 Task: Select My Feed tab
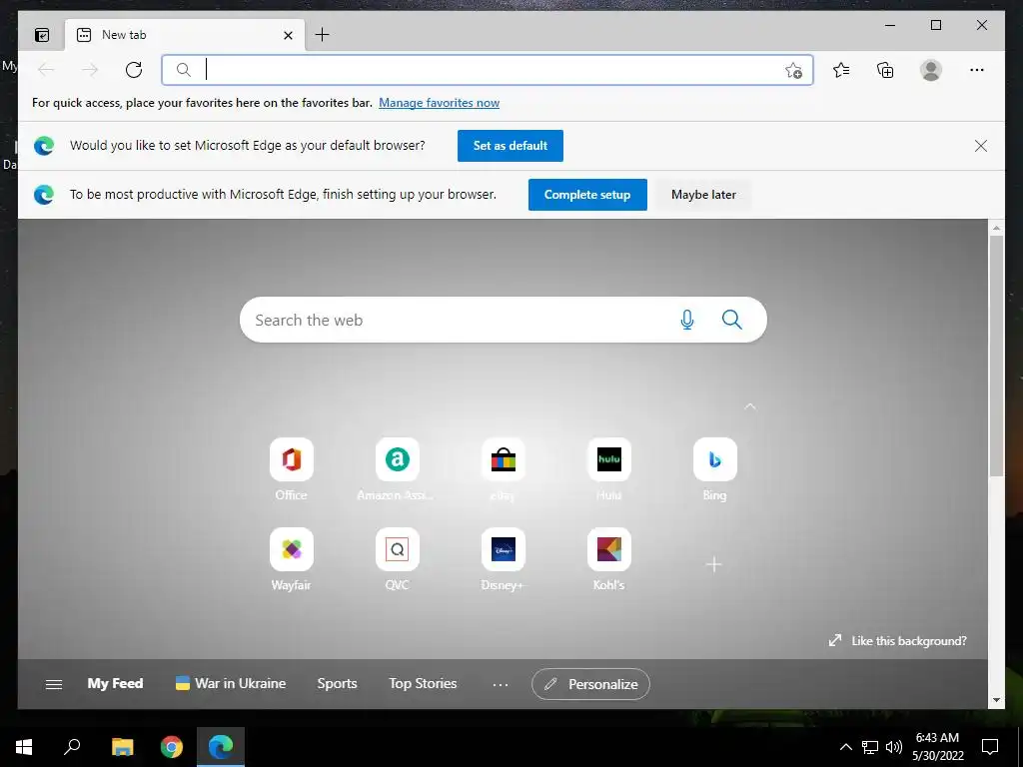(x=116, y=683)
